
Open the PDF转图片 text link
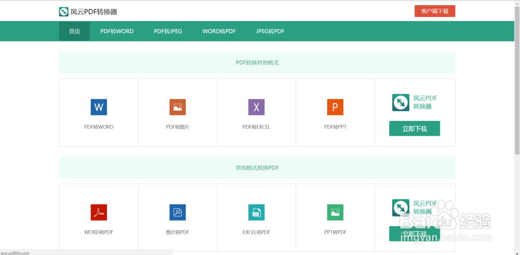(x=177, y=126)
